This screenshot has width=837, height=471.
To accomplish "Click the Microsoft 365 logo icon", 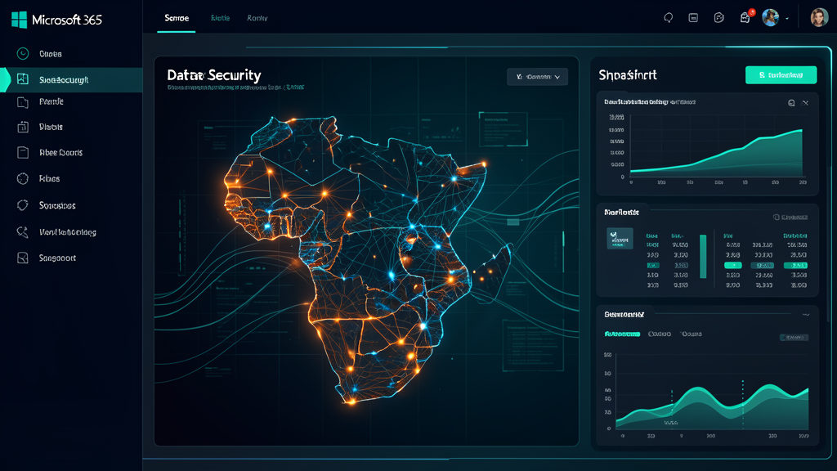I will pos(20,20).
